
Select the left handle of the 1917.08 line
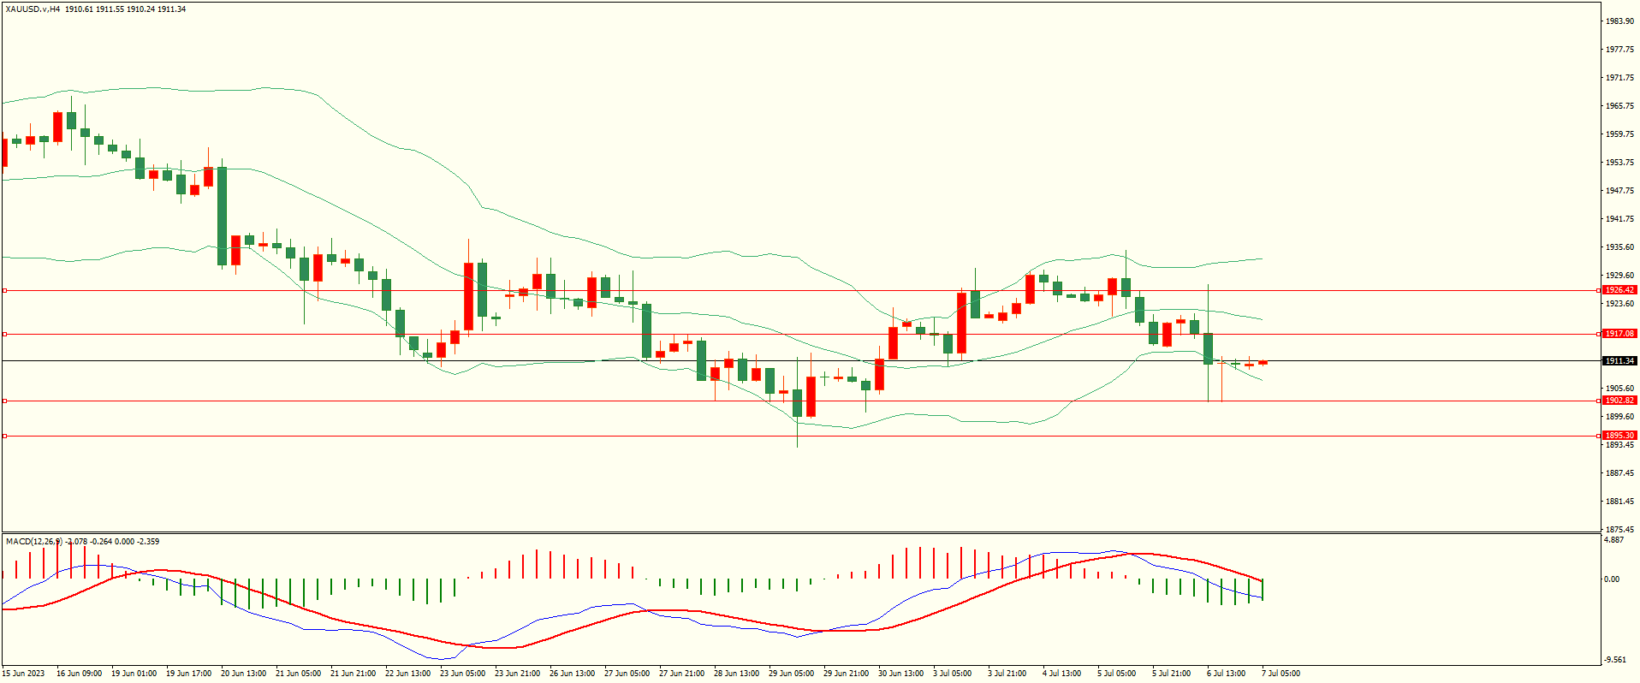tap(4, 334)
